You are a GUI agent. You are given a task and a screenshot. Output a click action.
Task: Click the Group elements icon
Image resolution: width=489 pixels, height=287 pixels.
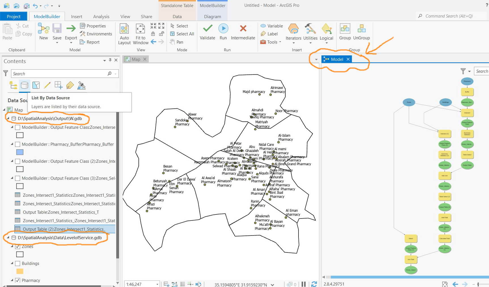coord(345,29)
